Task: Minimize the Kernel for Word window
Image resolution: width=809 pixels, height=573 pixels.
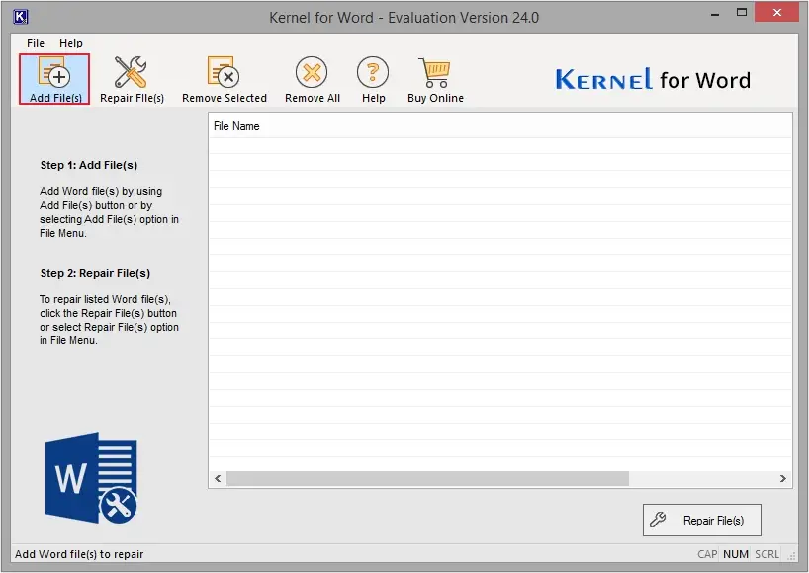Action: coord(715,14)
